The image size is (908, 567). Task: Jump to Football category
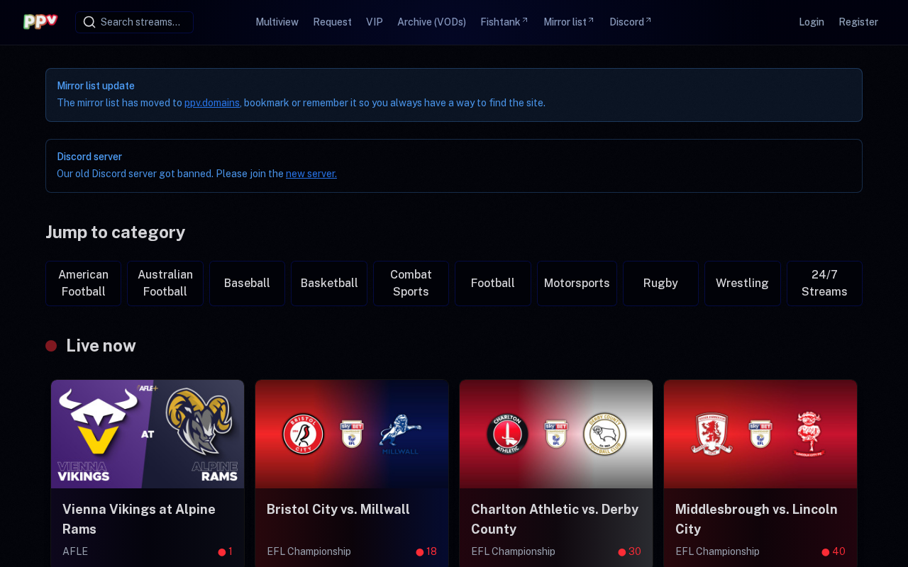[493, 283]
